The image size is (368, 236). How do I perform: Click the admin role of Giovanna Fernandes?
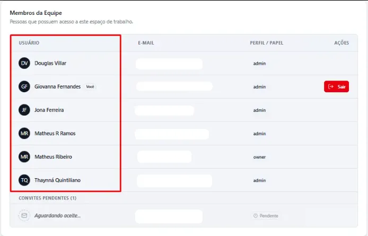(259, 87)
